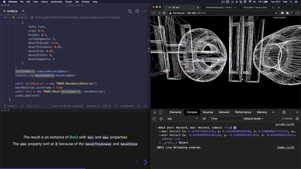Click the green Box3 link

click(74, 137)
